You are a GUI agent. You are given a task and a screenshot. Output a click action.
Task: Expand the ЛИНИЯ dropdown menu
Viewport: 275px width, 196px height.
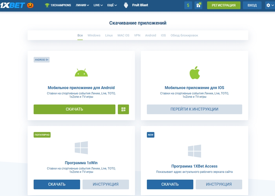(x=82, y=5)
